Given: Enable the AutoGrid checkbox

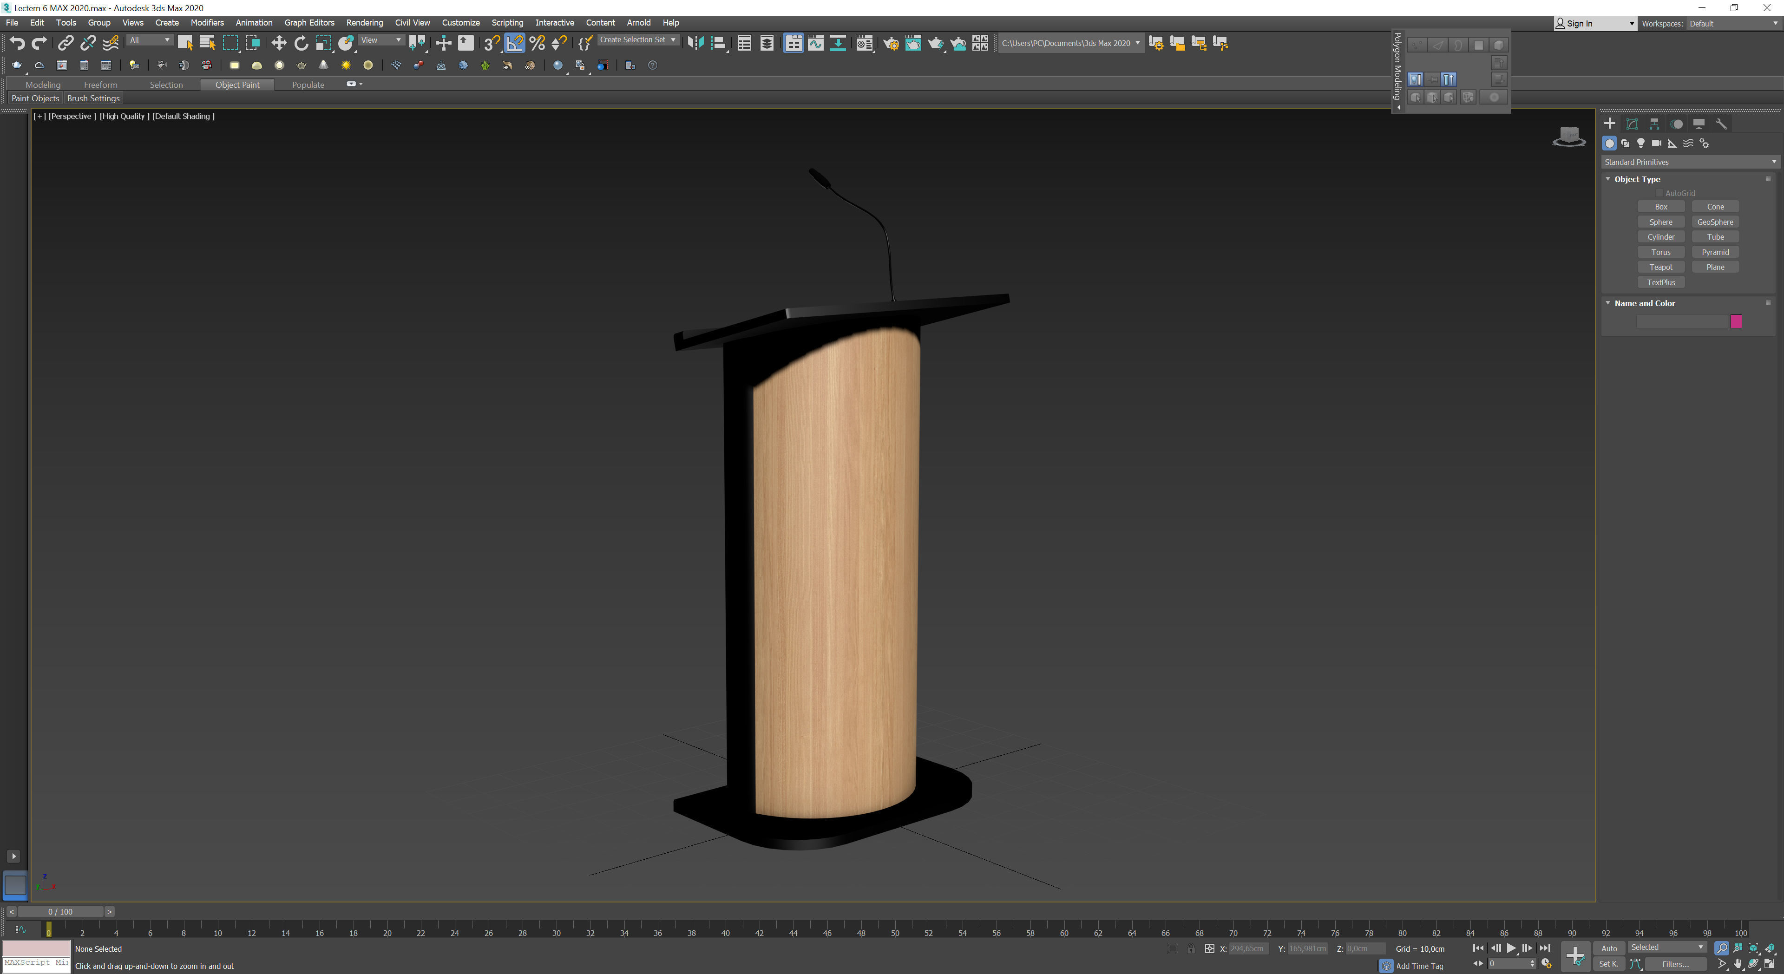Looking at the screenshot, I should click(1659, 193).
